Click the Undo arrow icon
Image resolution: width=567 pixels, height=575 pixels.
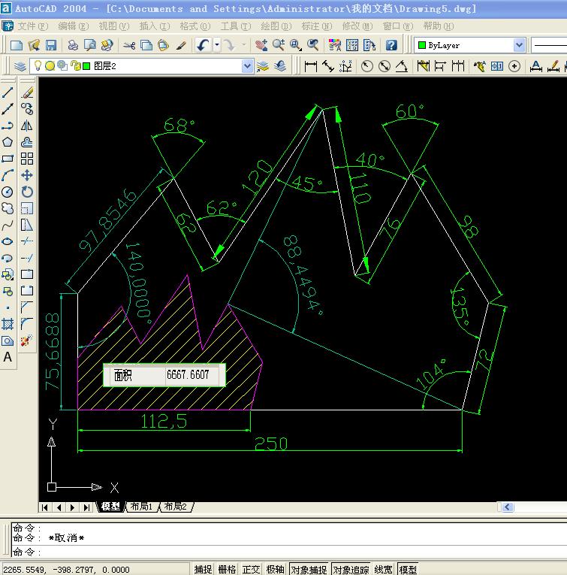click(x=203, y=45)
